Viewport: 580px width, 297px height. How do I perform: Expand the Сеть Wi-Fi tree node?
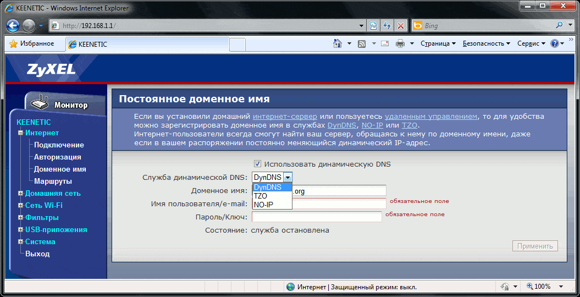20,206
